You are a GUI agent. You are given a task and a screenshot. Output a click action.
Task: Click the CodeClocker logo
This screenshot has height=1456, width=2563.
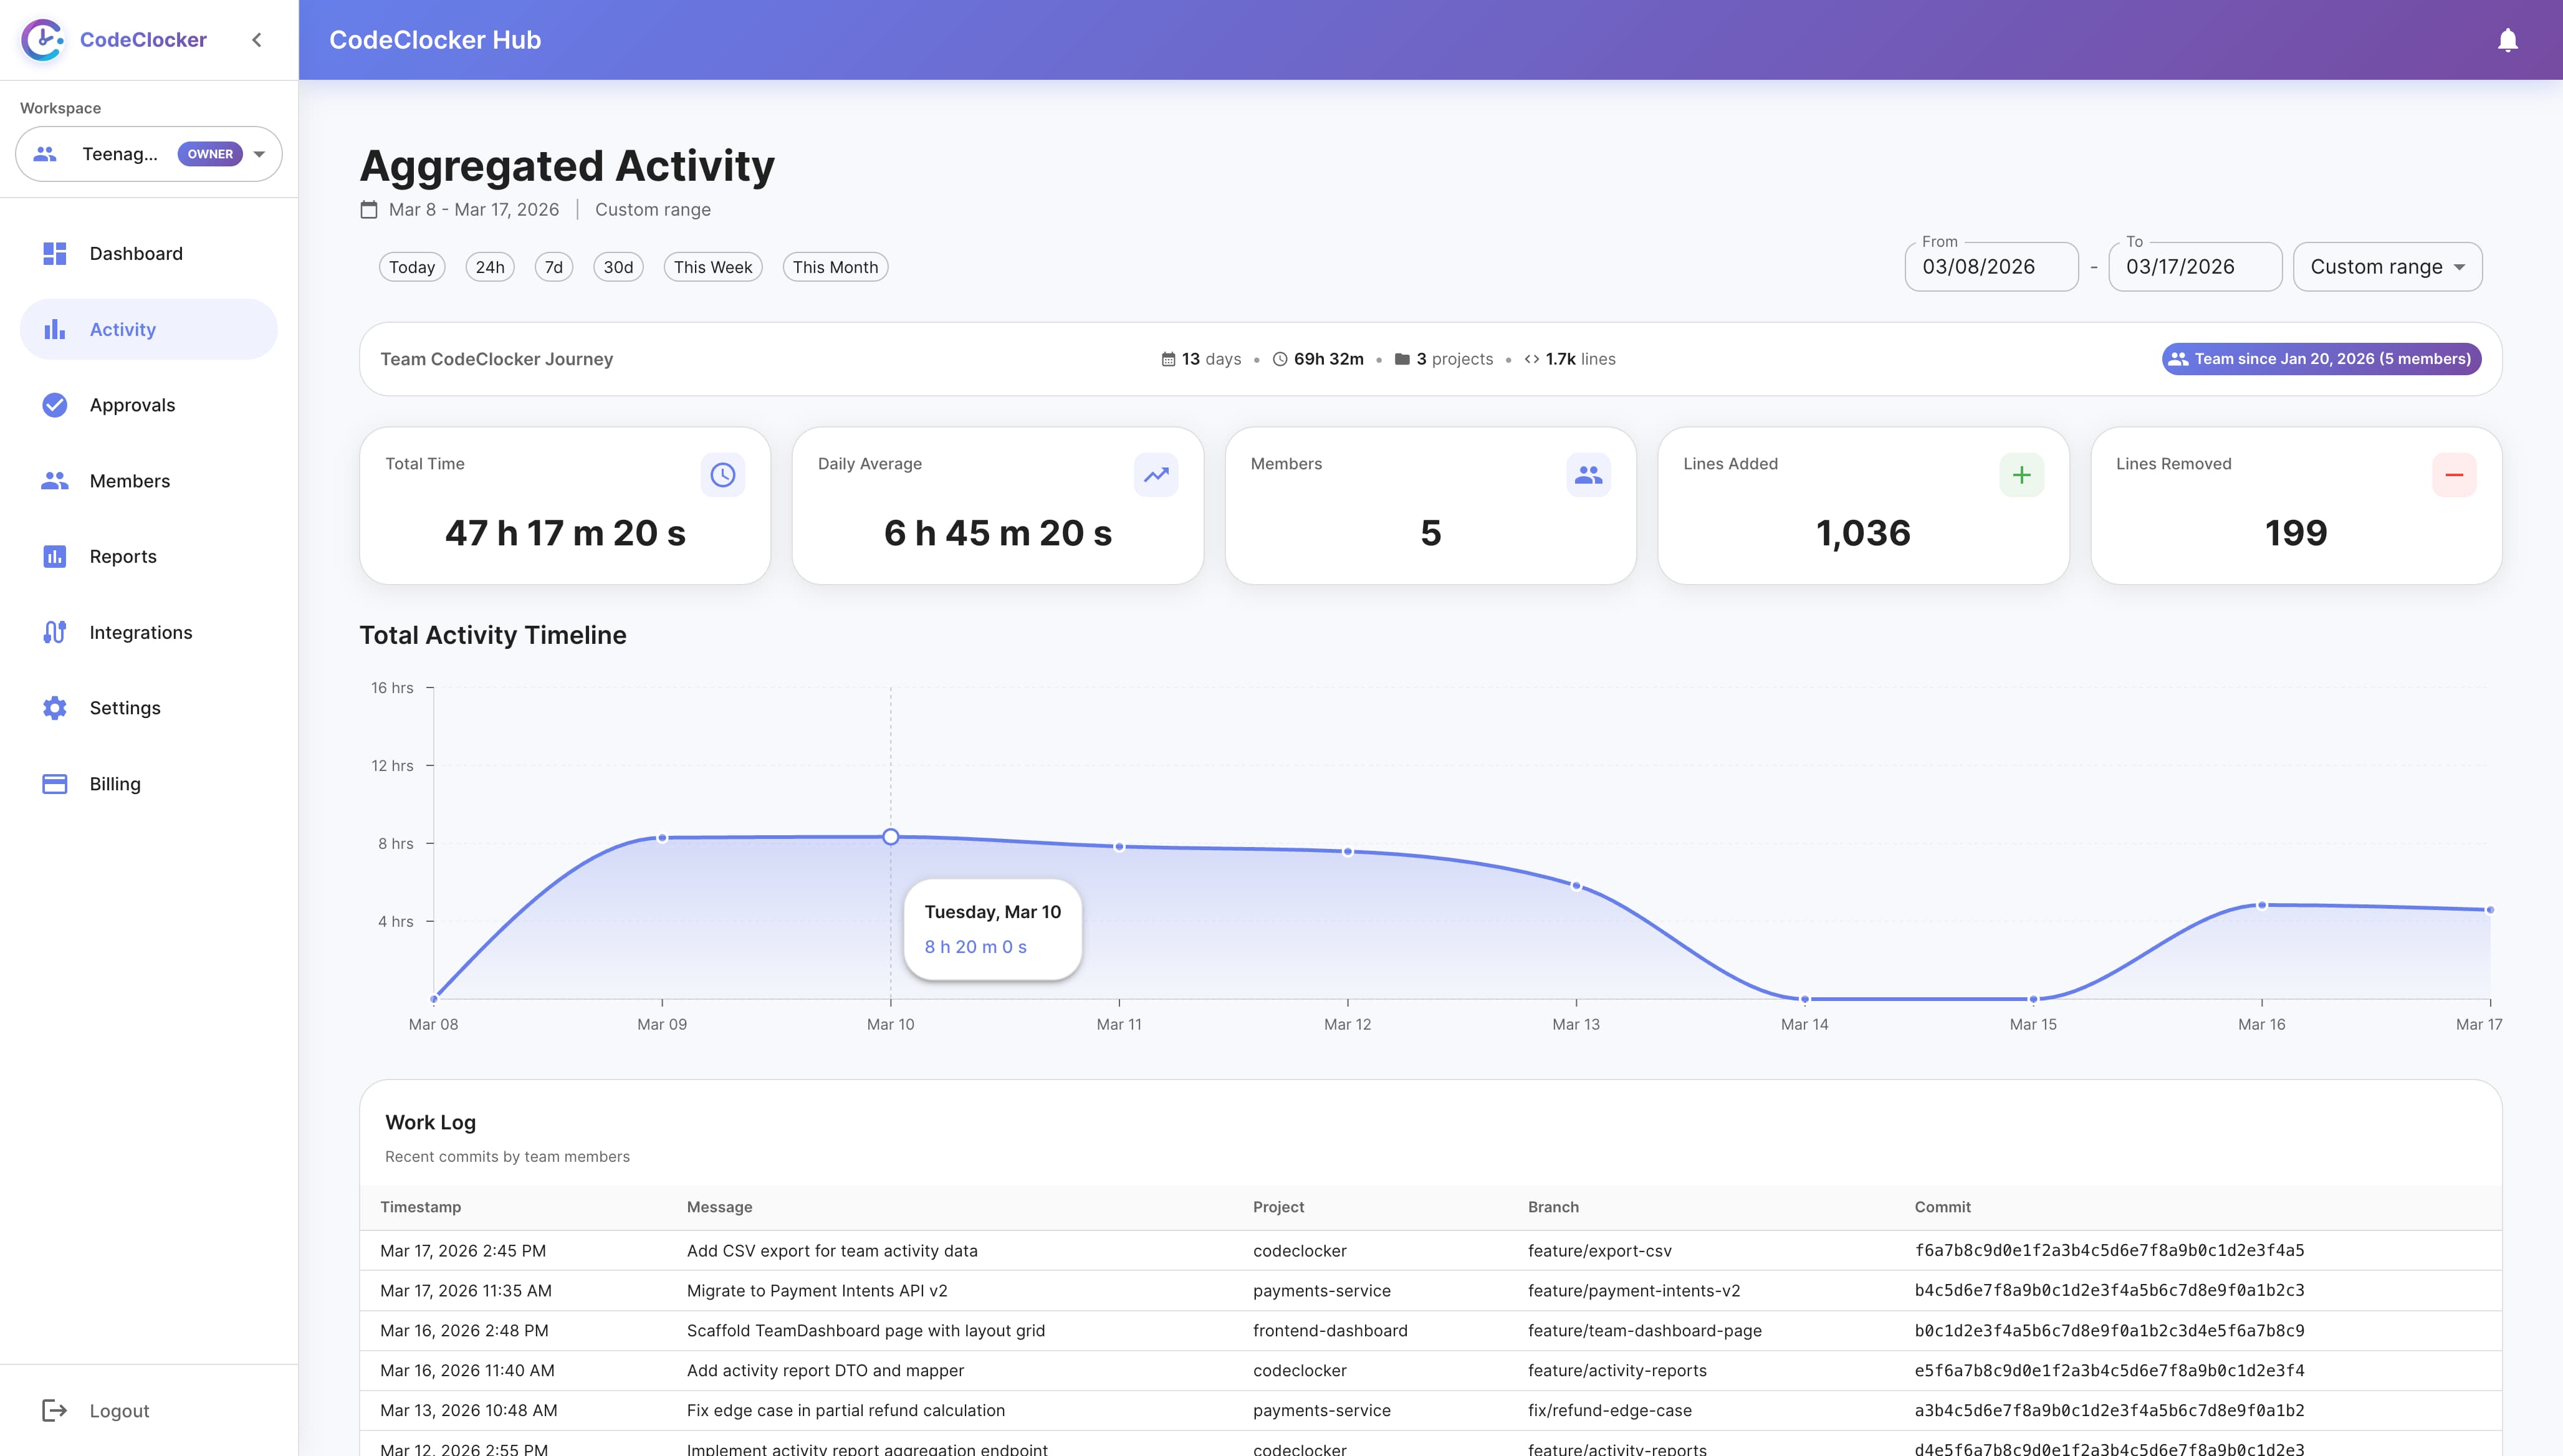click(42, 40)
